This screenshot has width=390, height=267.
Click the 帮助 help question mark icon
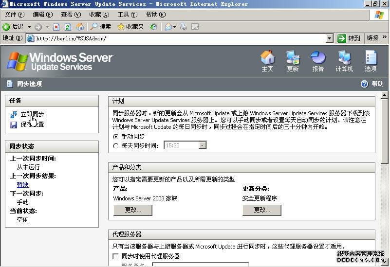pos(364,84)
